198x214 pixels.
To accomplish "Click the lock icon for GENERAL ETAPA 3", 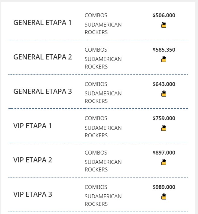I will pyautogui.click(x=164, y=94).
